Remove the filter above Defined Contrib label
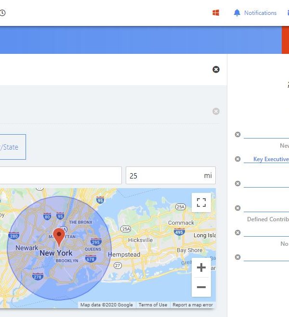 click(237, 208)
